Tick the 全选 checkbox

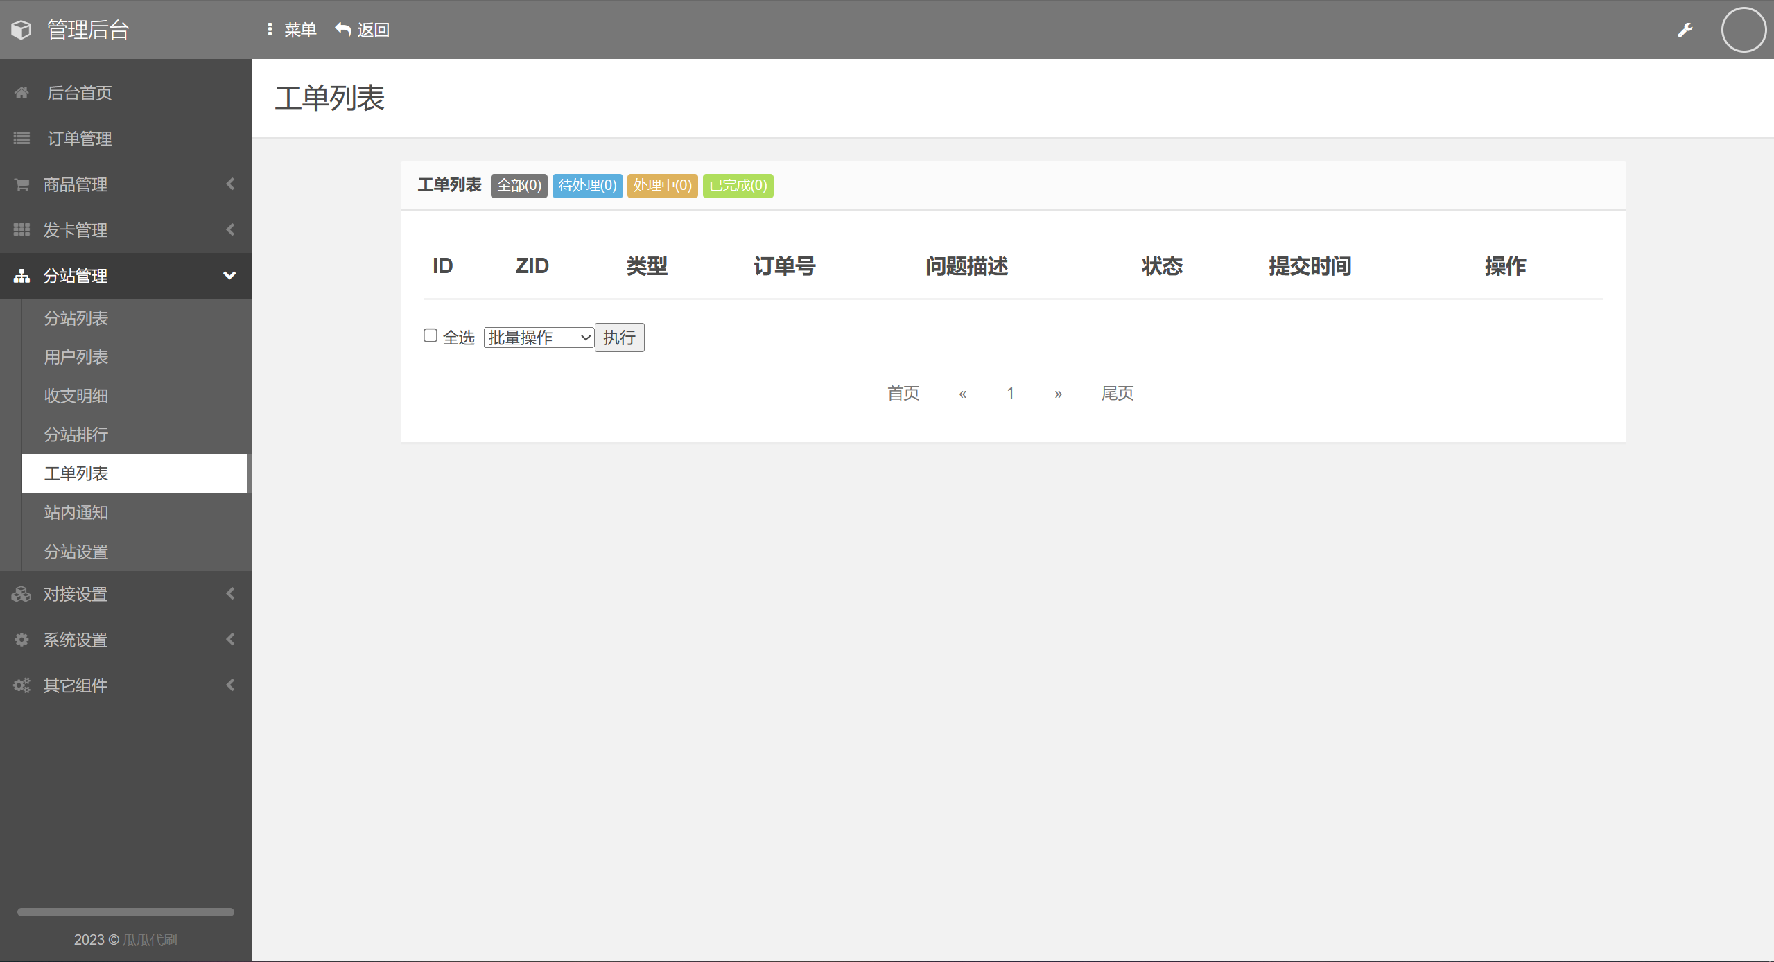[x=431, y=336]
